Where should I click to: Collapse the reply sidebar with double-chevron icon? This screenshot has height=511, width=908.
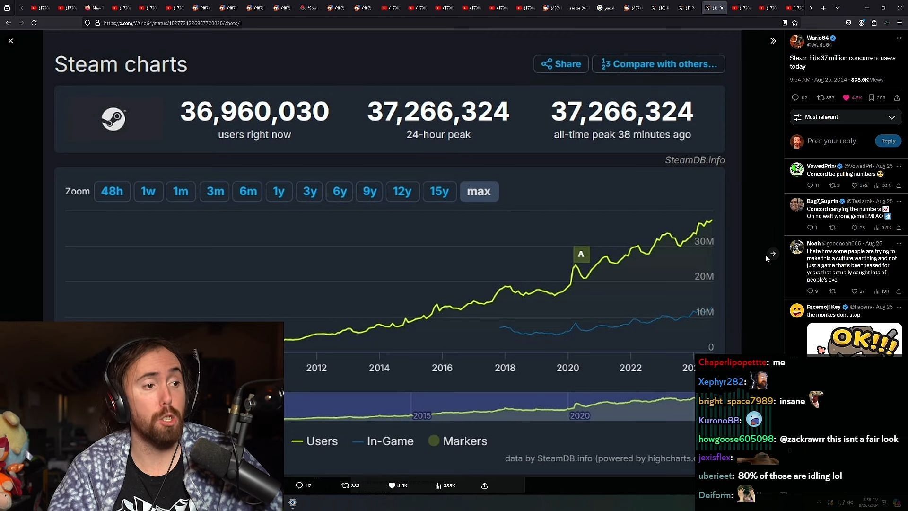[x=773, y=41]
